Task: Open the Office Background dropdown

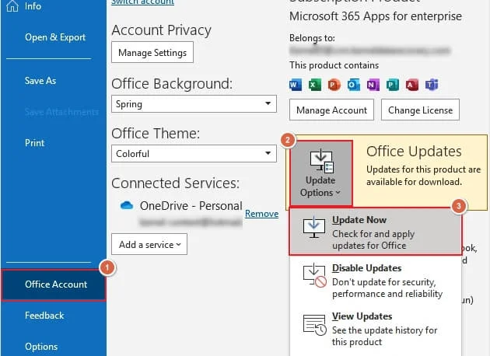Action: coord(194,104)
